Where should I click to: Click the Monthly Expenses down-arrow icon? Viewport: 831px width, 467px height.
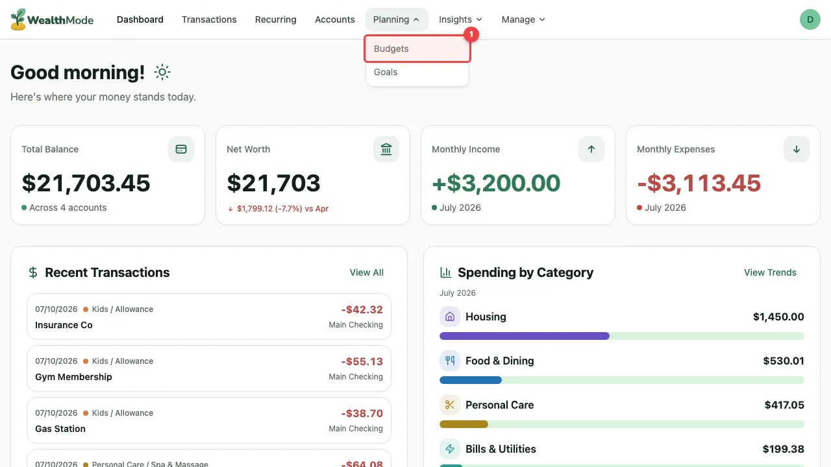point(797,149)
